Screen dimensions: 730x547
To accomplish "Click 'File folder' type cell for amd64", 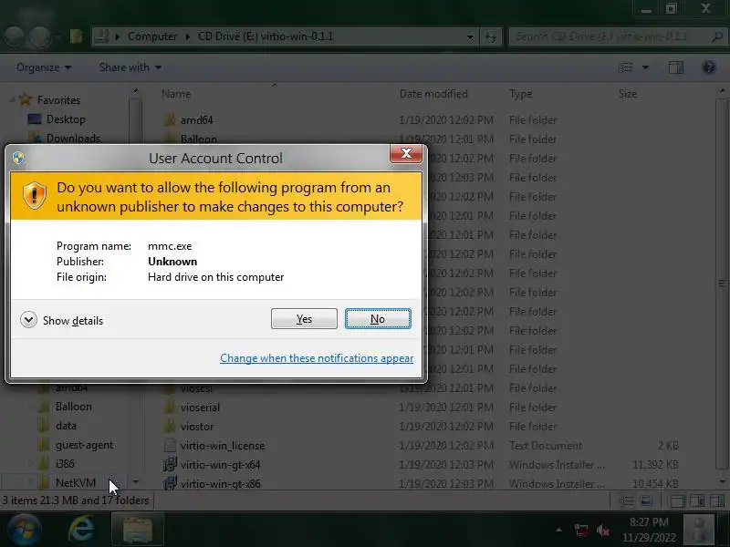I will point(533,120).
